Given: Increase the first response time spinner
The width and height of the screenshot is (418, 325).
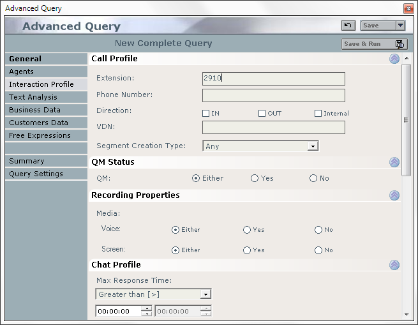Looking at the screenshot, I should [147, 309].
